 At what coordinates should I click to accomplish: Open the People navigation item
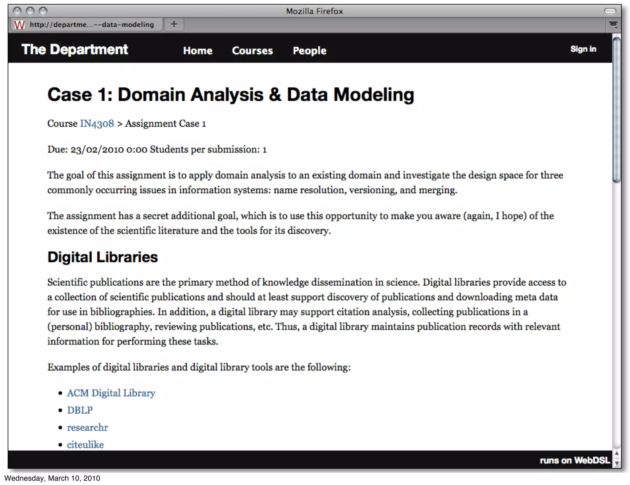coord(309,50)
